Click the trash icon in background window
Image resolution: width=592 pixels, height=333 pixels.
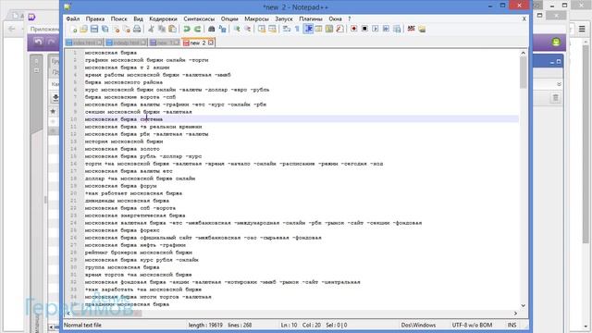pos(555,98)
